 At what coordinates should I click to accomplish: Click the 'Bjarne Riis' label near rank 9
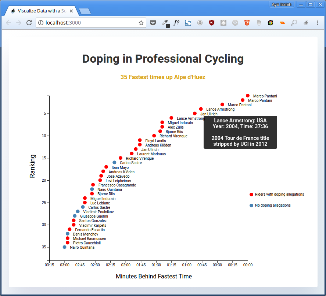click(x=174, y=132)
